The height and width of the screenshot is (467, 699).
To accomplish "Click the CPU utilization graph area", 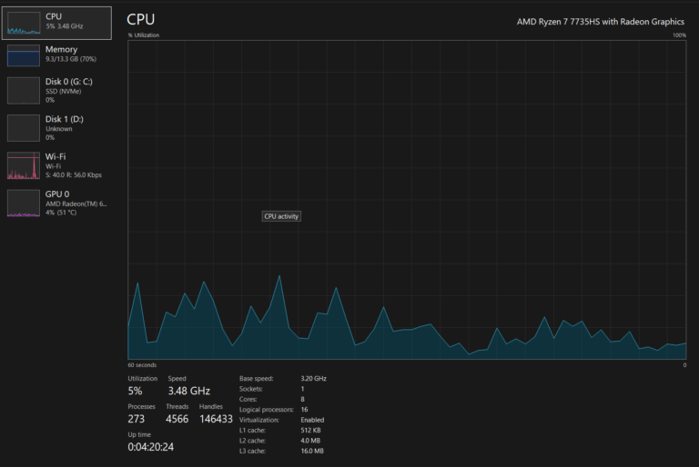I will coord(407,200).
